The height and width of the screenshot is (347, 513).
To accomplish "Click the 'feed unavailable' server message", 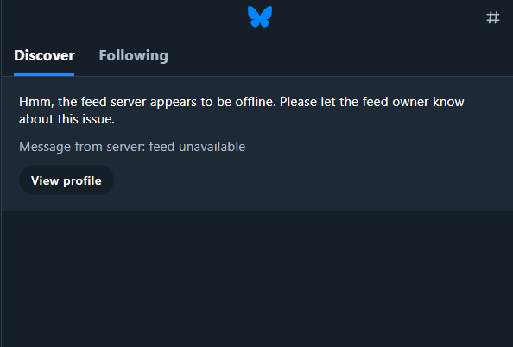I will pos(197,147).
